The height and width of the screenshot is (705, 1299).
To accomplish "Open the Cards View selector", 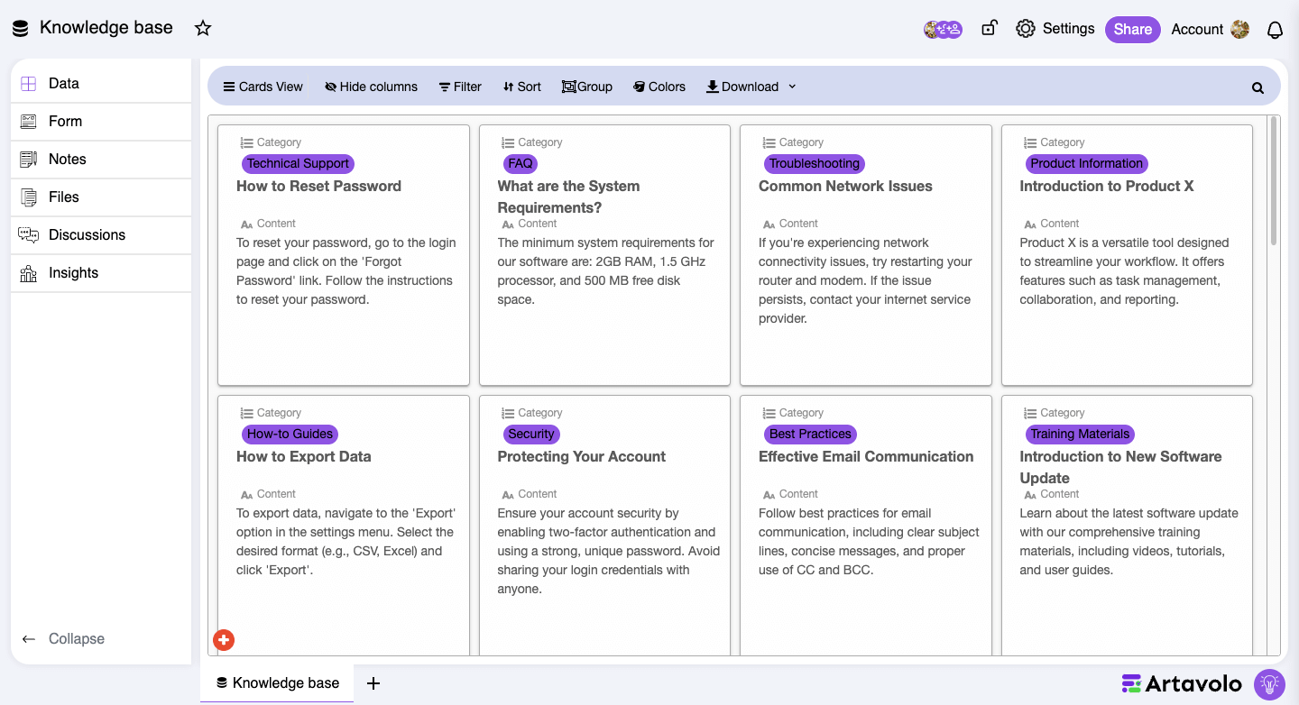I will coord(263,86).
